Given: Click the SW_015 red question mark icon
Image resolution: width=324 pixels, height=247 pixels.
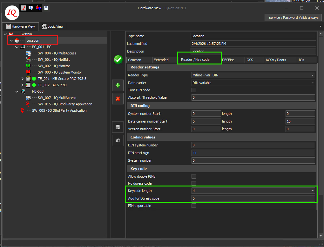Looking at the screenshot, I should (x=28, y=104).
